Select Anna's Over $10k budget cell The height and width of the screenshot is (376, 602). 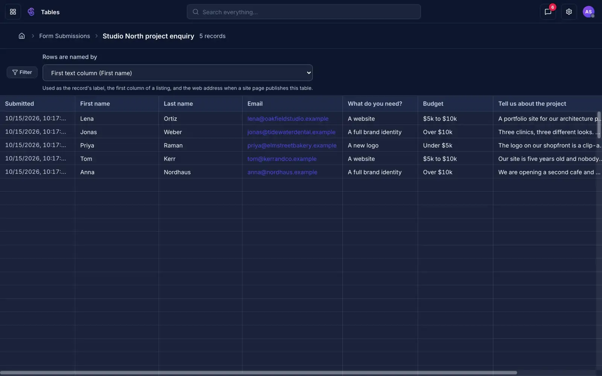[455, 172]
